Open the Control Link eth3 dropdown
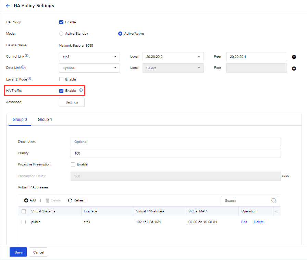Viewport: 307px width, 260px height. (89, 57)
